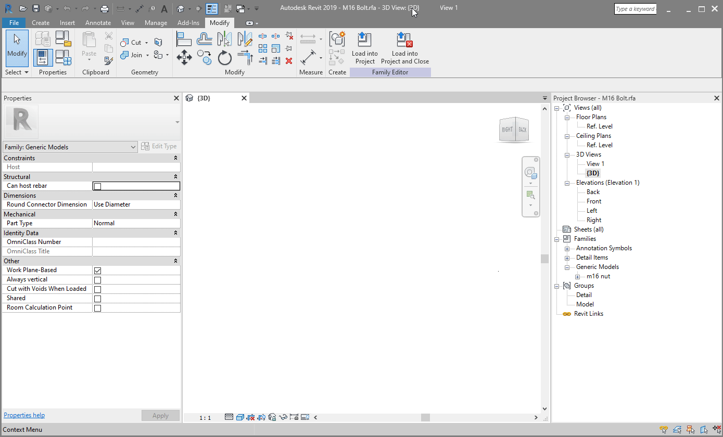This screenshot has width=723, height=437.
Task: Select the Move tool
Action: 184,57
